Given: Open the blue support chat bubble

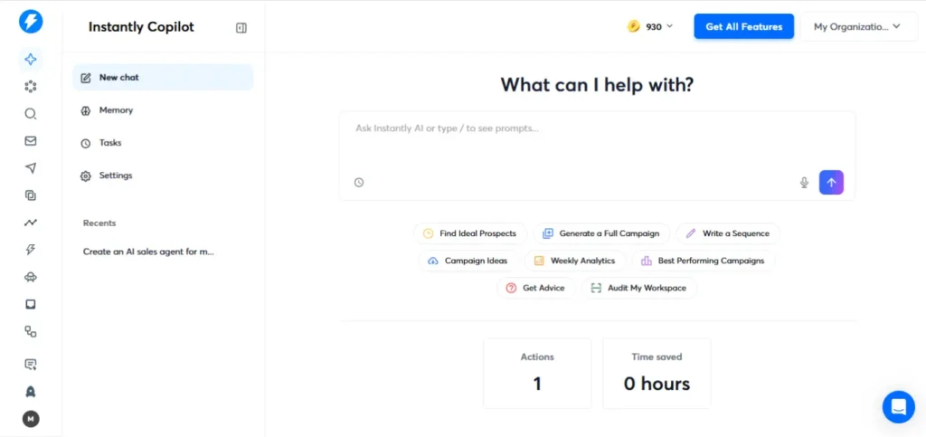Looking at the screenshot, I should tap(898, 407).
